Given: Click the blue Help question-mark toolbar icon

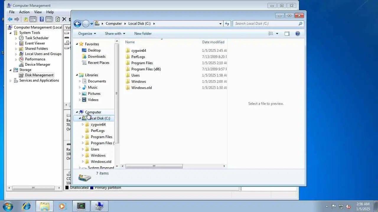Looking at the screenshot, I should (42, 19).
